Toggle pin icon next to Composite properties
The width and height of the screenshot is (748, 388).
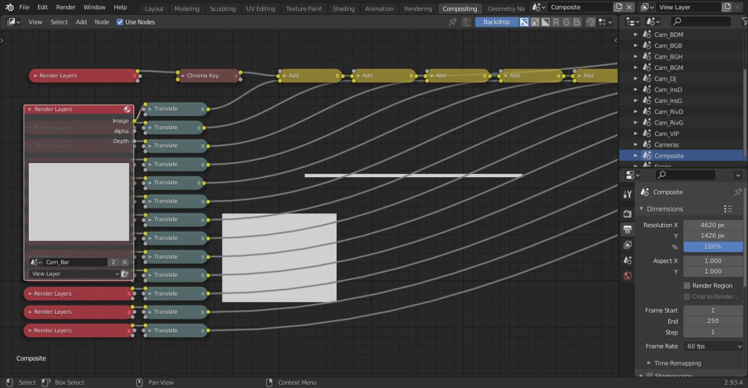(x=738, y=192)
